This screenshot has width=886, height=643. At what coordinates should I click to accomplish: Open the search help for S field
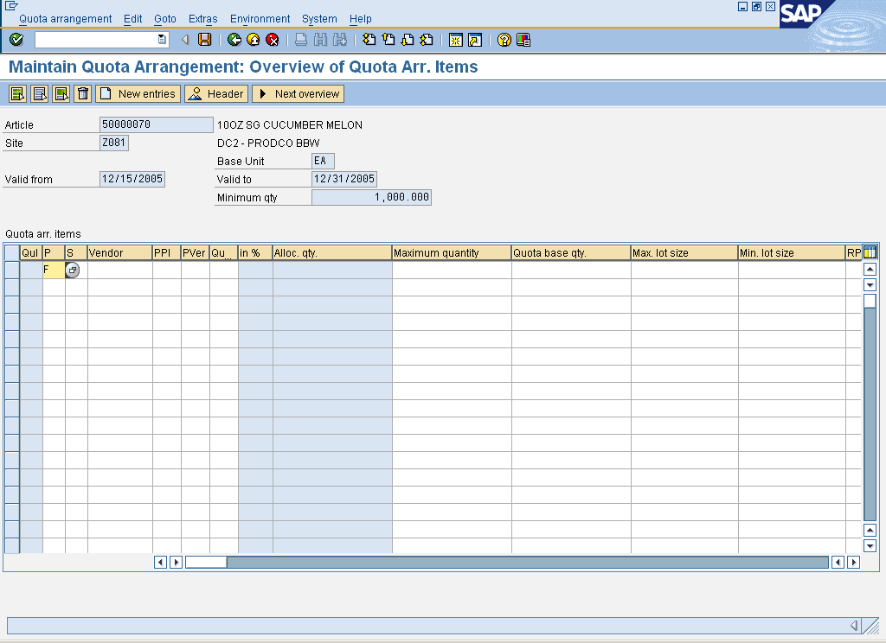(73, 270)
